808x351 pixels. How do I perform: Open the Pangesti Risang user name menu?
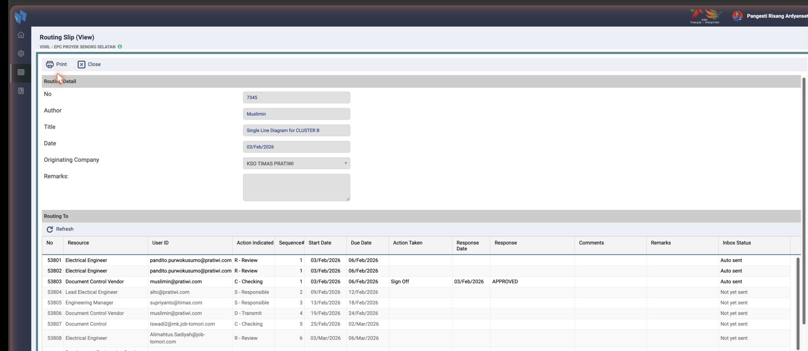tap(777, 16)
